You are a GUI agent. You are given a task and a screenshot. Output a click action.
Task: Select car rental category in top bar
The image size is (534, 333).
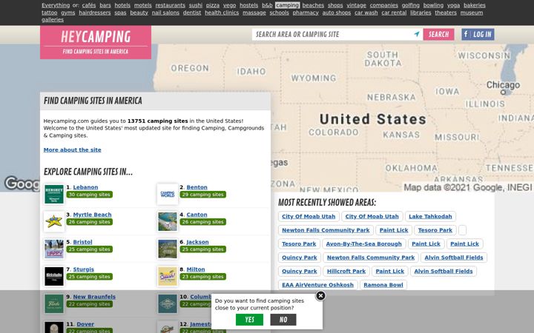click(394, 13)
